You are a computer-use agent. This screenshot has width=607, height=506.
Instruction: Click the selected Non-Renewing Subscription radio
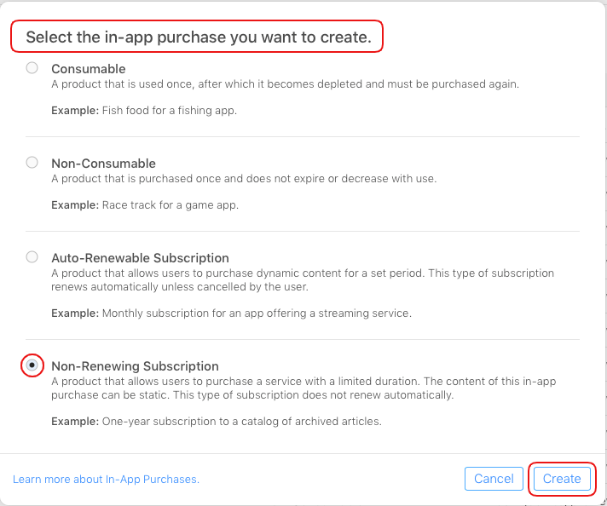pyautogui.click(x=32, y=365)
